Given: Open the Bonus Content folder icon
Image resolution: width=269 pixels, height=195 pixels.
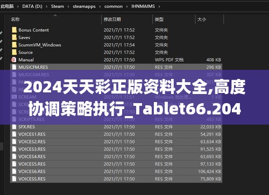Looking at the screenshot, I should tap(14, 30).
